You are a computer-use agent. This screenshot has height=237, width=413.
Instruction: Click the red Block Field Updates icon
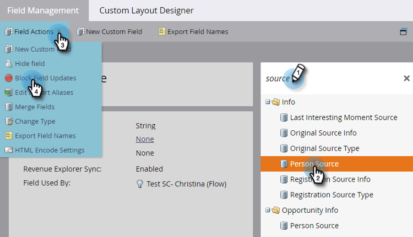point(8,78)
